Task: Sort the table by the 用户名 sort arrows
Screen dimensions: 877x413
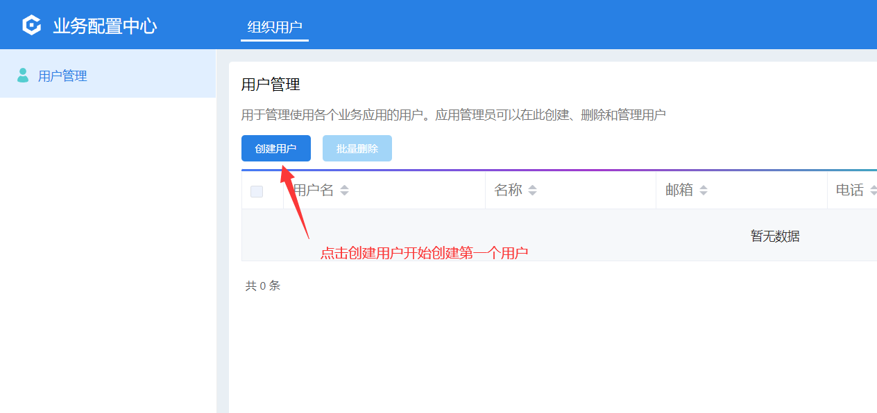Action: click(344, 191)
